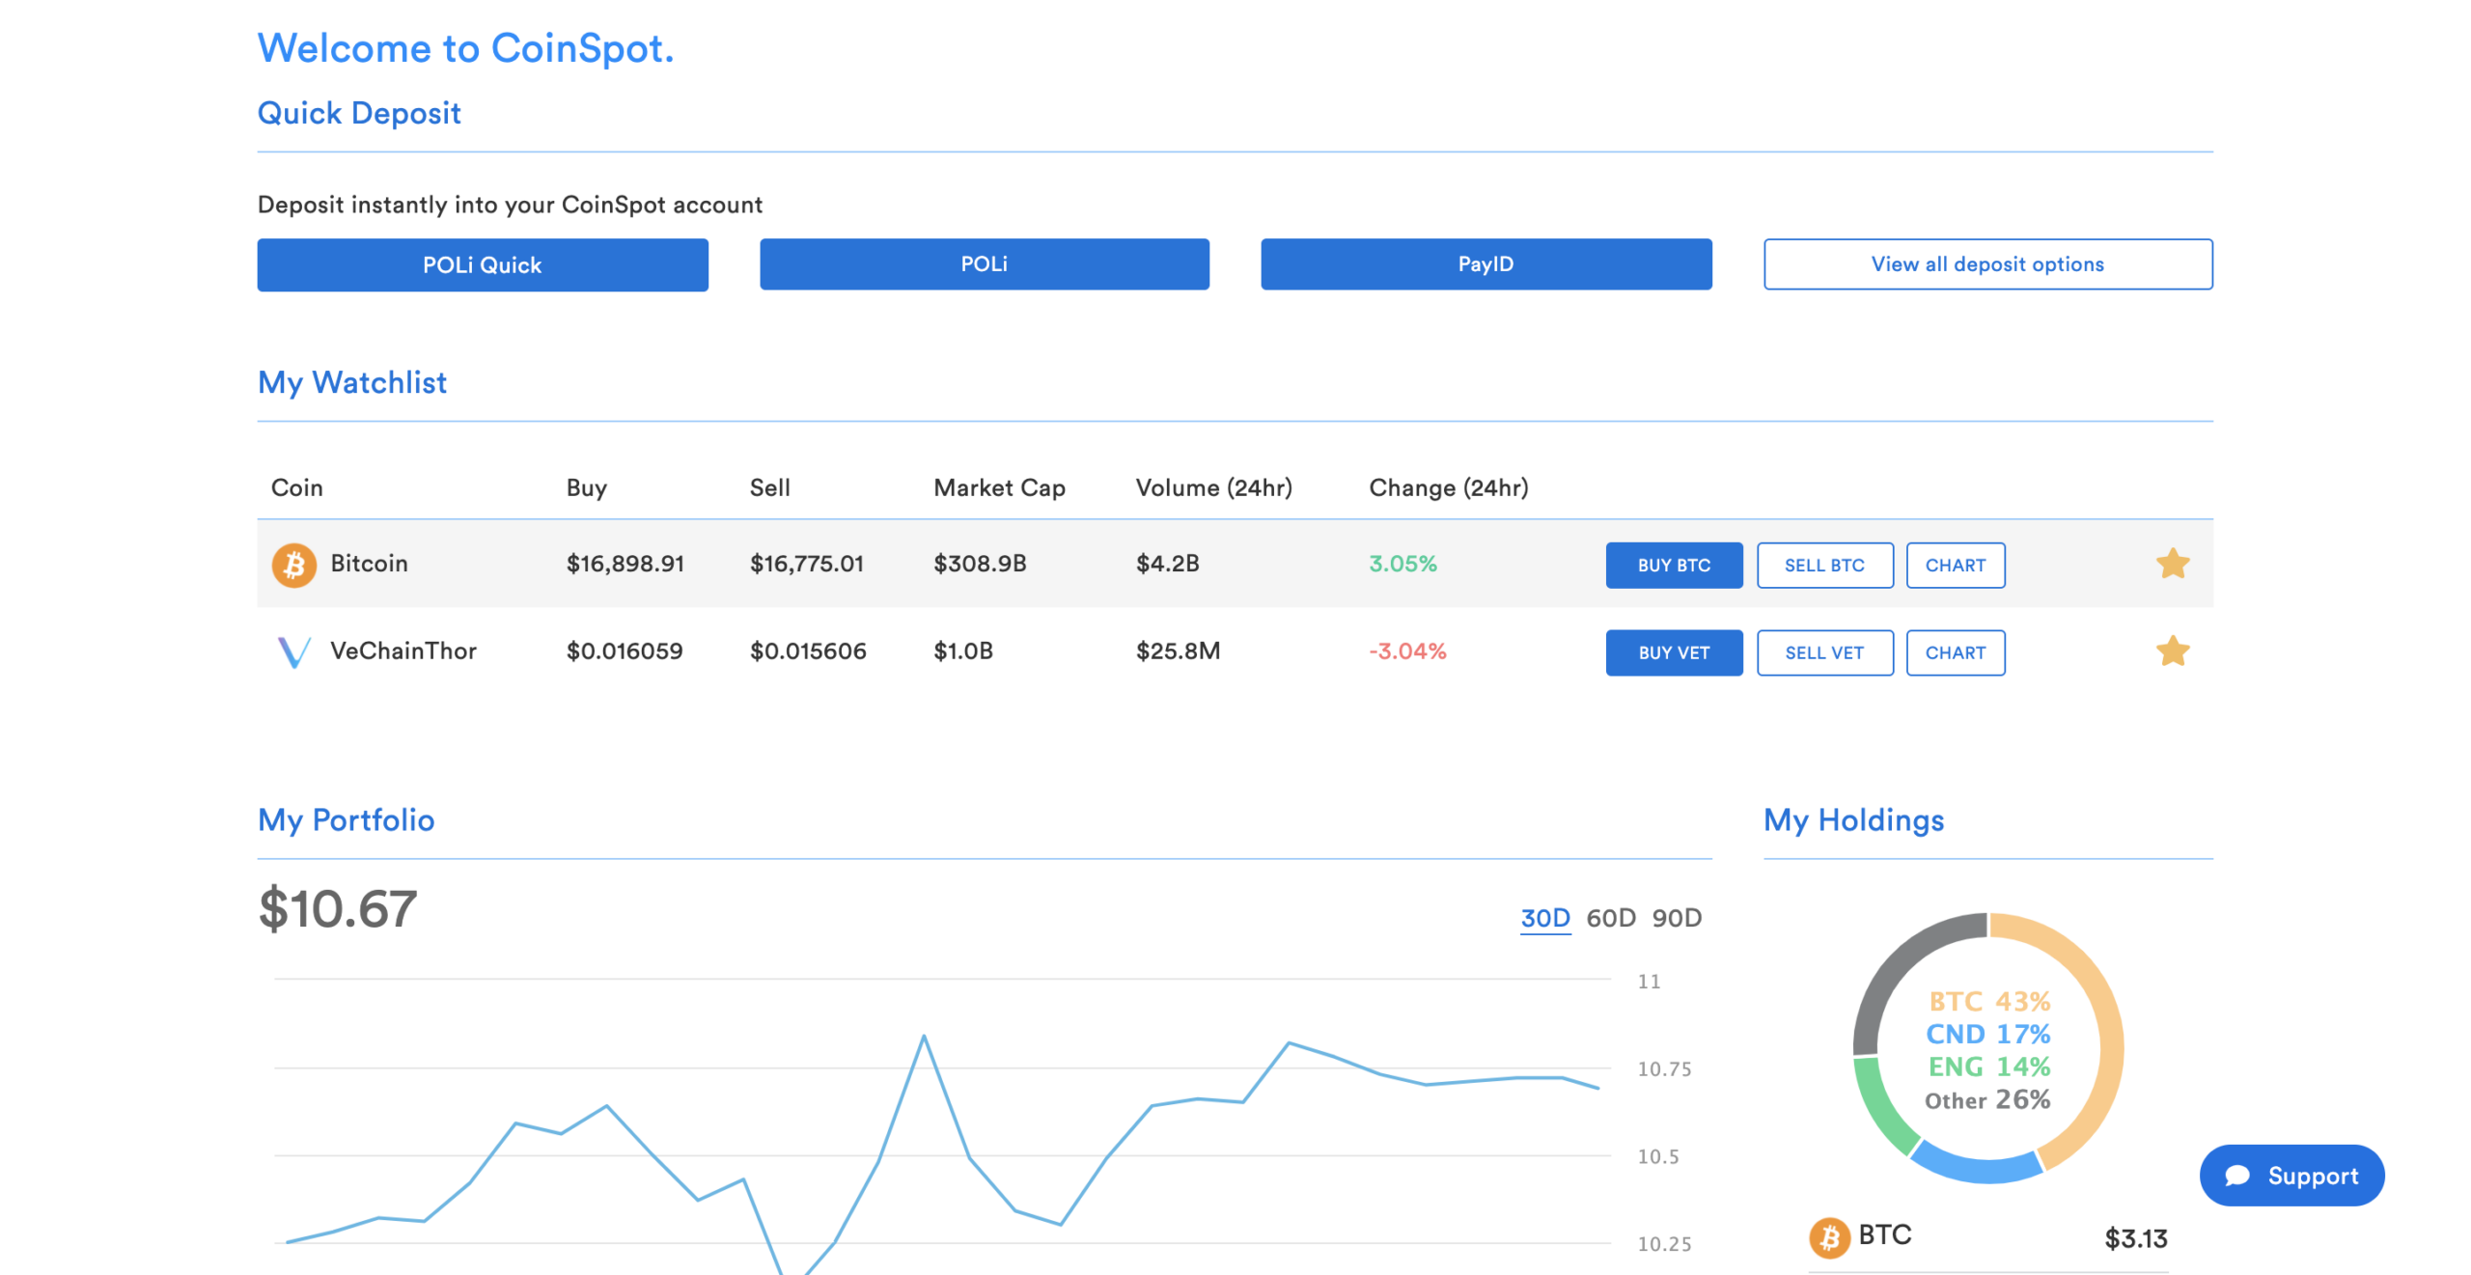Click the Welcome to CoinSpot title
Image resolution: width=2471 pixels, height=1275 pixels.
pos(465,48)
